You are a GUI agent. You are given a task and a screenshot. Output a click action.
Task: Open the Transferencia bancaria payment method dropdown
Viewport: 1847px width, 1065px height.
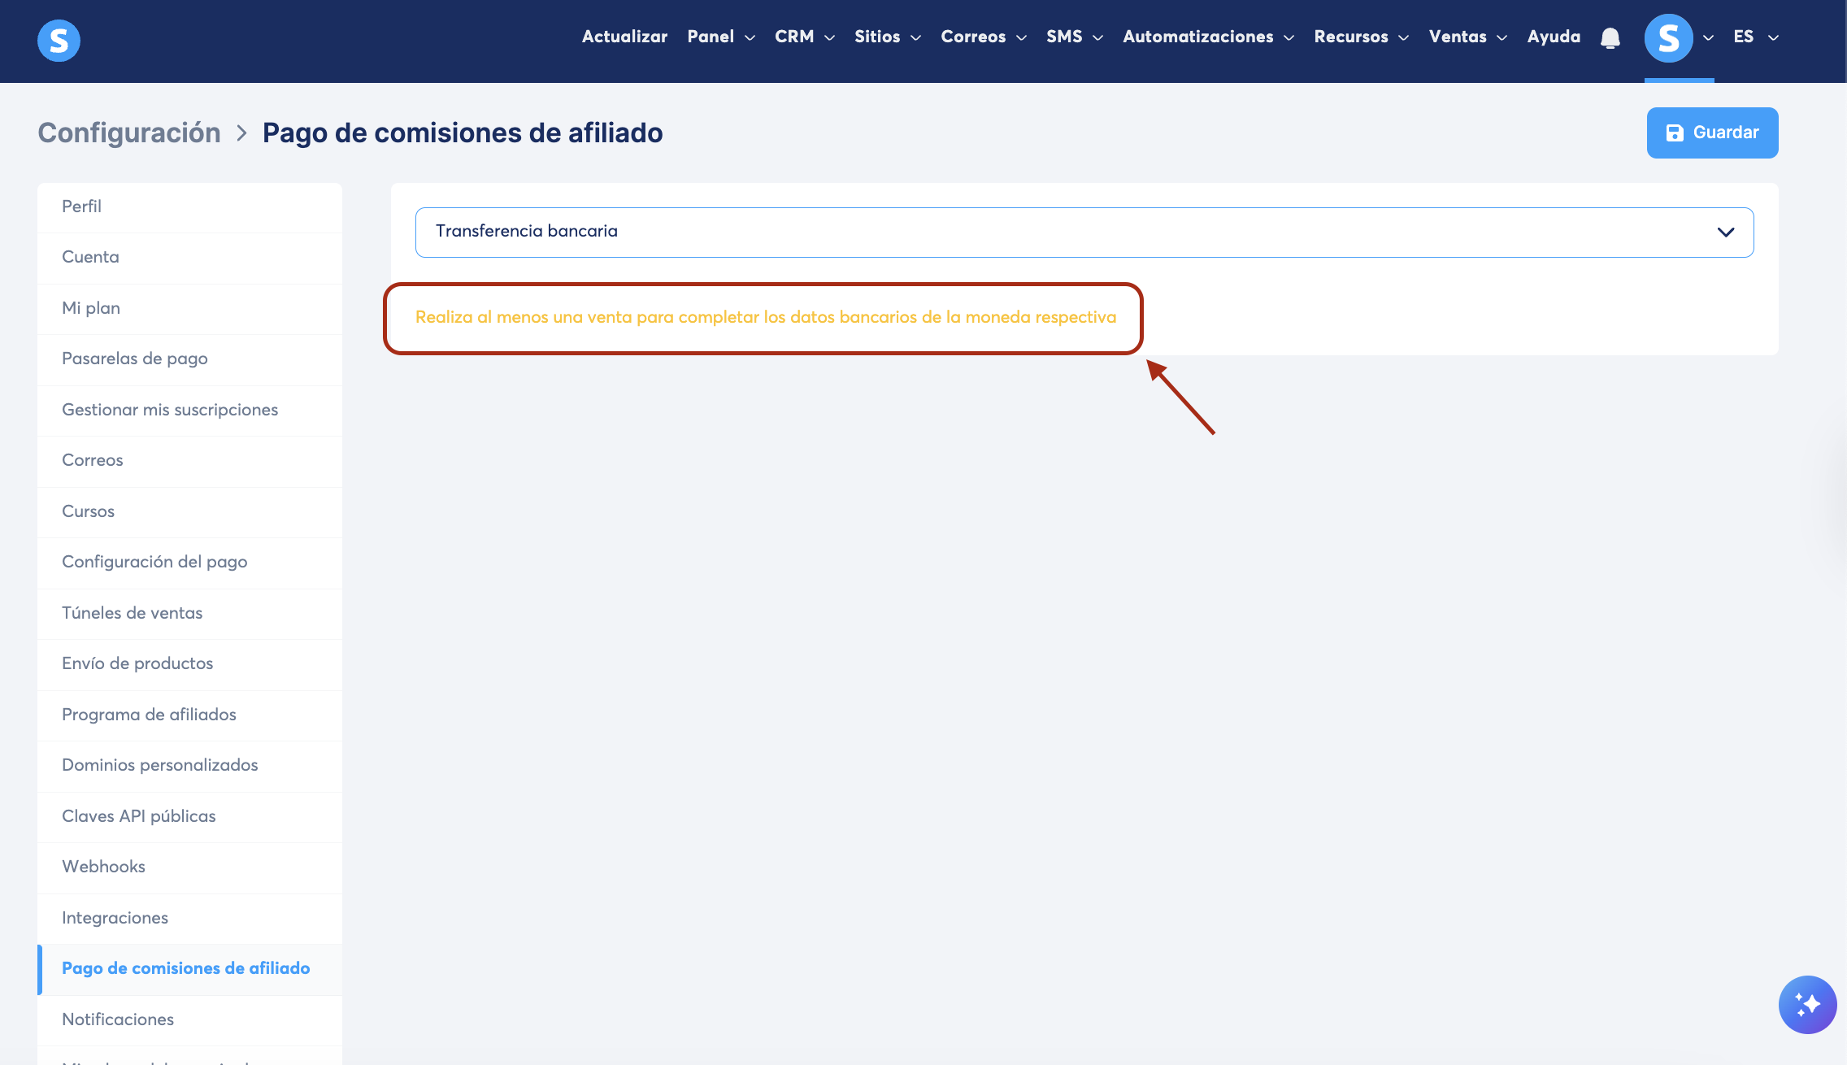tap(1084, 232)
